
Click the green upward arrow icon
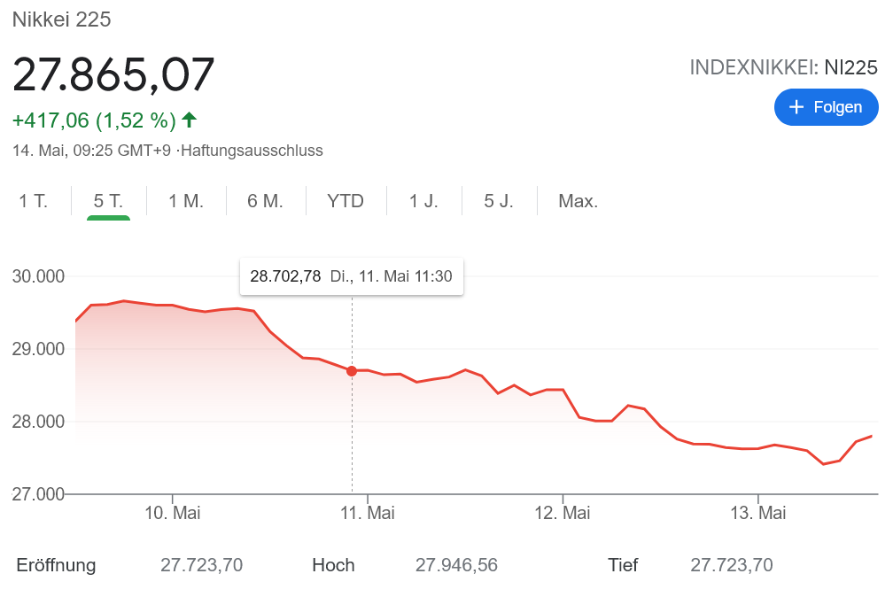[189, 120]
